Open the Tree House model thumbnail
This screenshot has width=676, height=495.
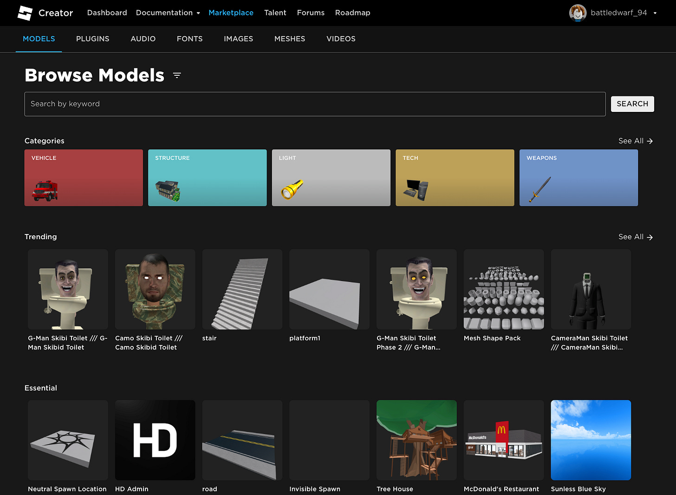click(416, 440)
